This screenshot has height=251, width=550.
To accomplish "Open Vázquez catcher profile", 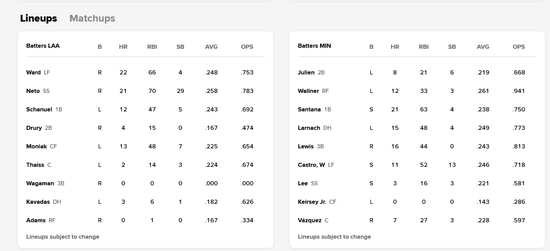I will pyautogui.click(x=310, y=220).
